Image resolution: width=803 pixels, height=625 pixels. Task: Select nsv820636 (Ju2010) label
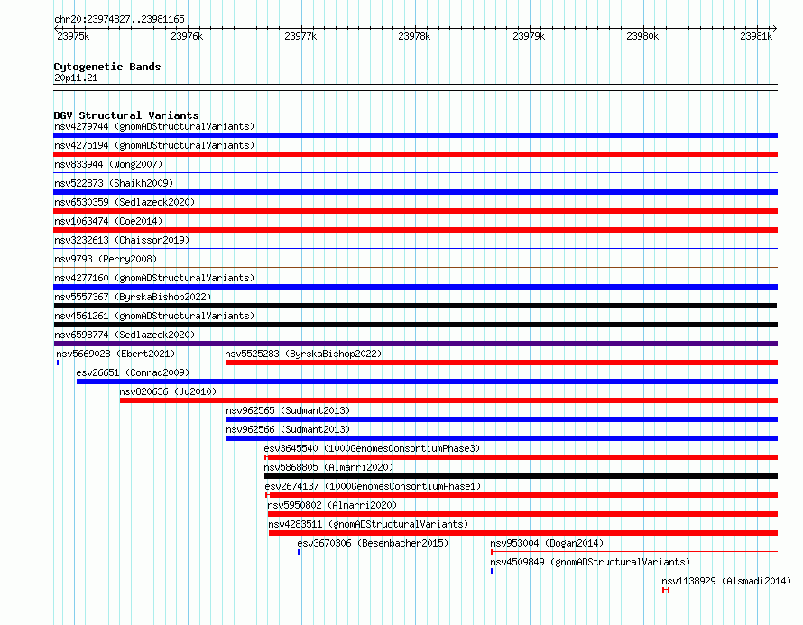pyautogui.click(x=168, y=391)
